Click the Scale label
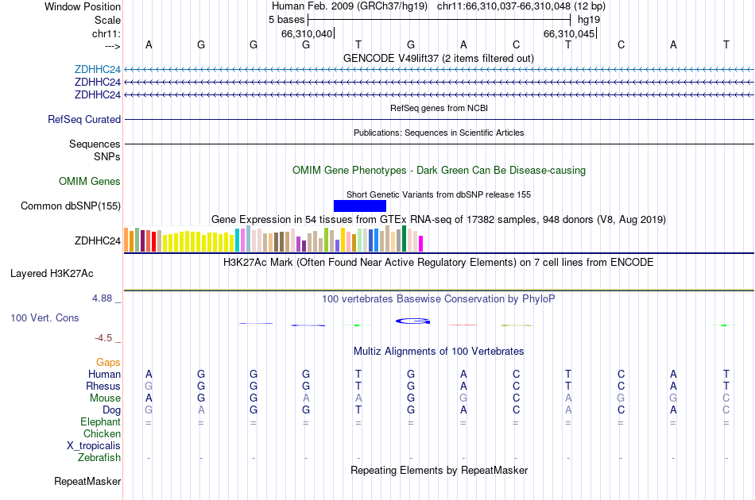Screen dimensions: 755x500 107,20
